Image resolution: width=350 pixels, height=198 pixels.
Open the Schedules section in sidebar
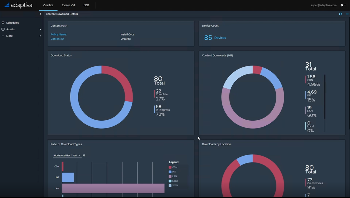12,23
